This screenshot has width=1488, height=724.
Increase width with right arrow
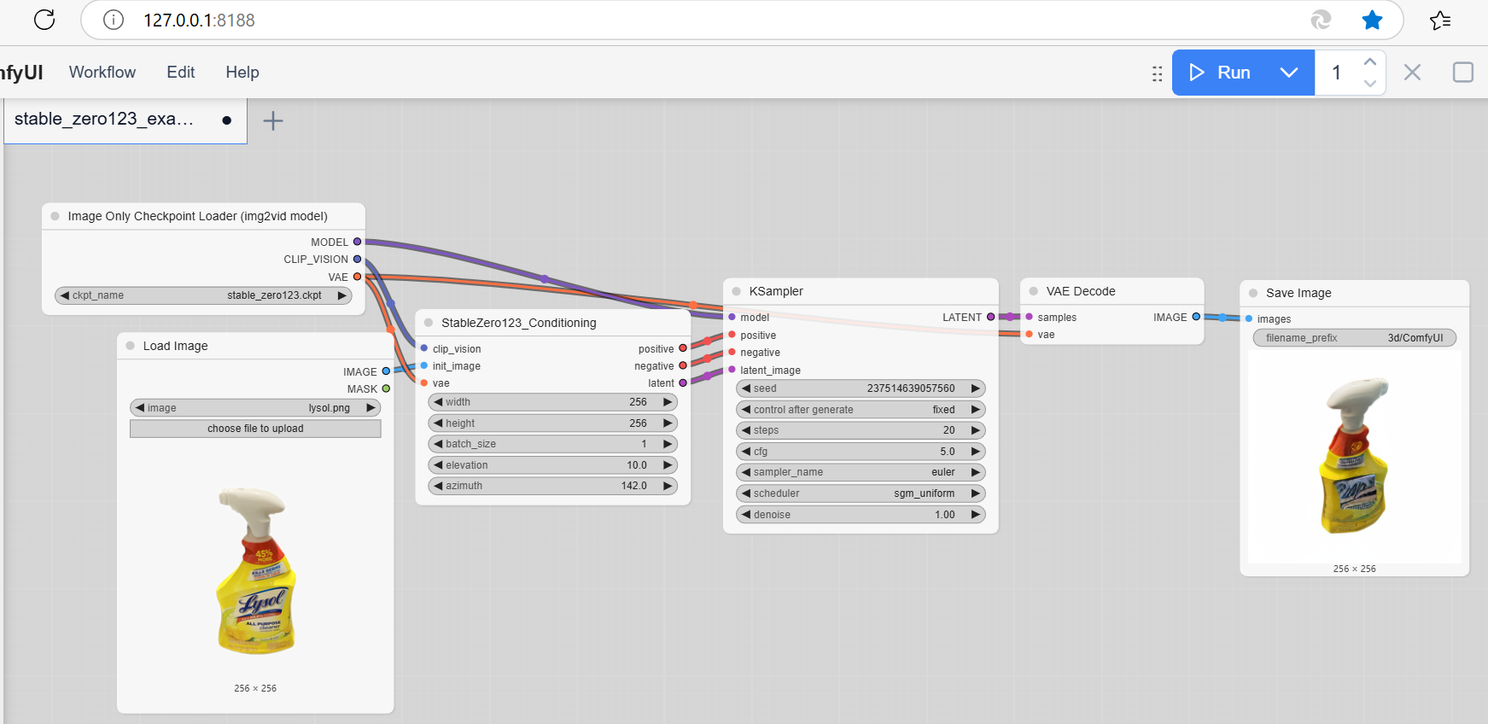(668, 402)
